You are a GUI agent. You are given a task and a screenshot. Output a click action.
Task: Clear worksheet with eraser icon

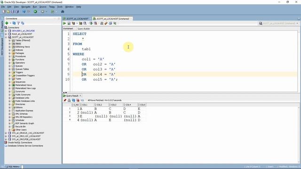[x=106, y=23]
